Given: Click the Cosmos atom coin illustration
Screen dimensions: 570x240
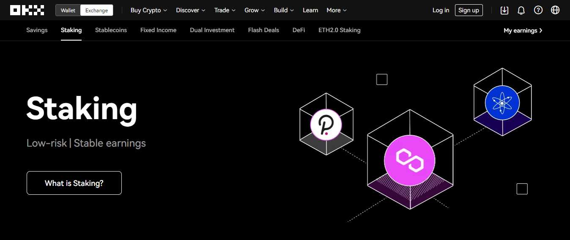Looking at the screenshot, I should coord(502,103).
